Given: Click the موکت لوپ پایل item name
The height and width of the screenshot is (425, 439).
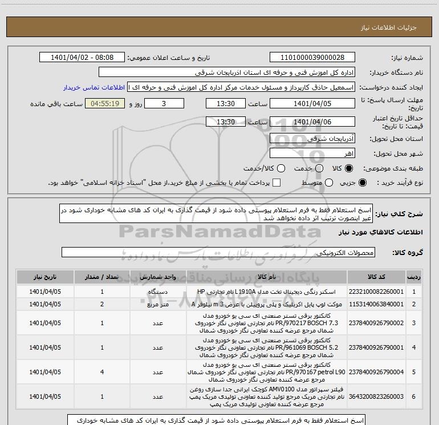Looking at the screenshot, I should pyautogui.click(x=267, y=304).
